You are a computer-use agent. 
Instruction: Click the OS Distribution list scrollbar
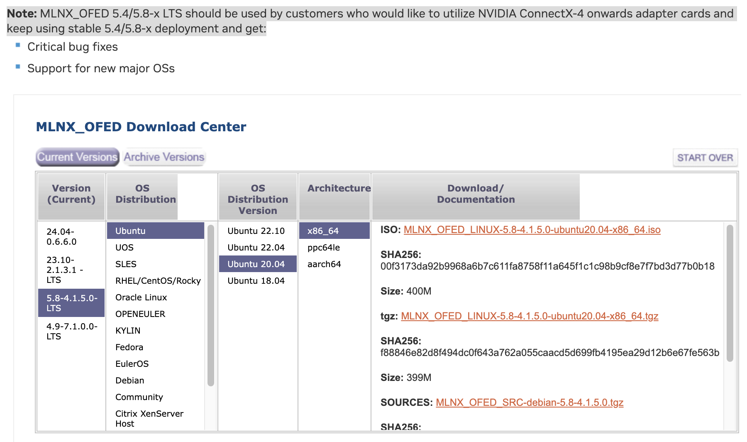tap(211, 305)
